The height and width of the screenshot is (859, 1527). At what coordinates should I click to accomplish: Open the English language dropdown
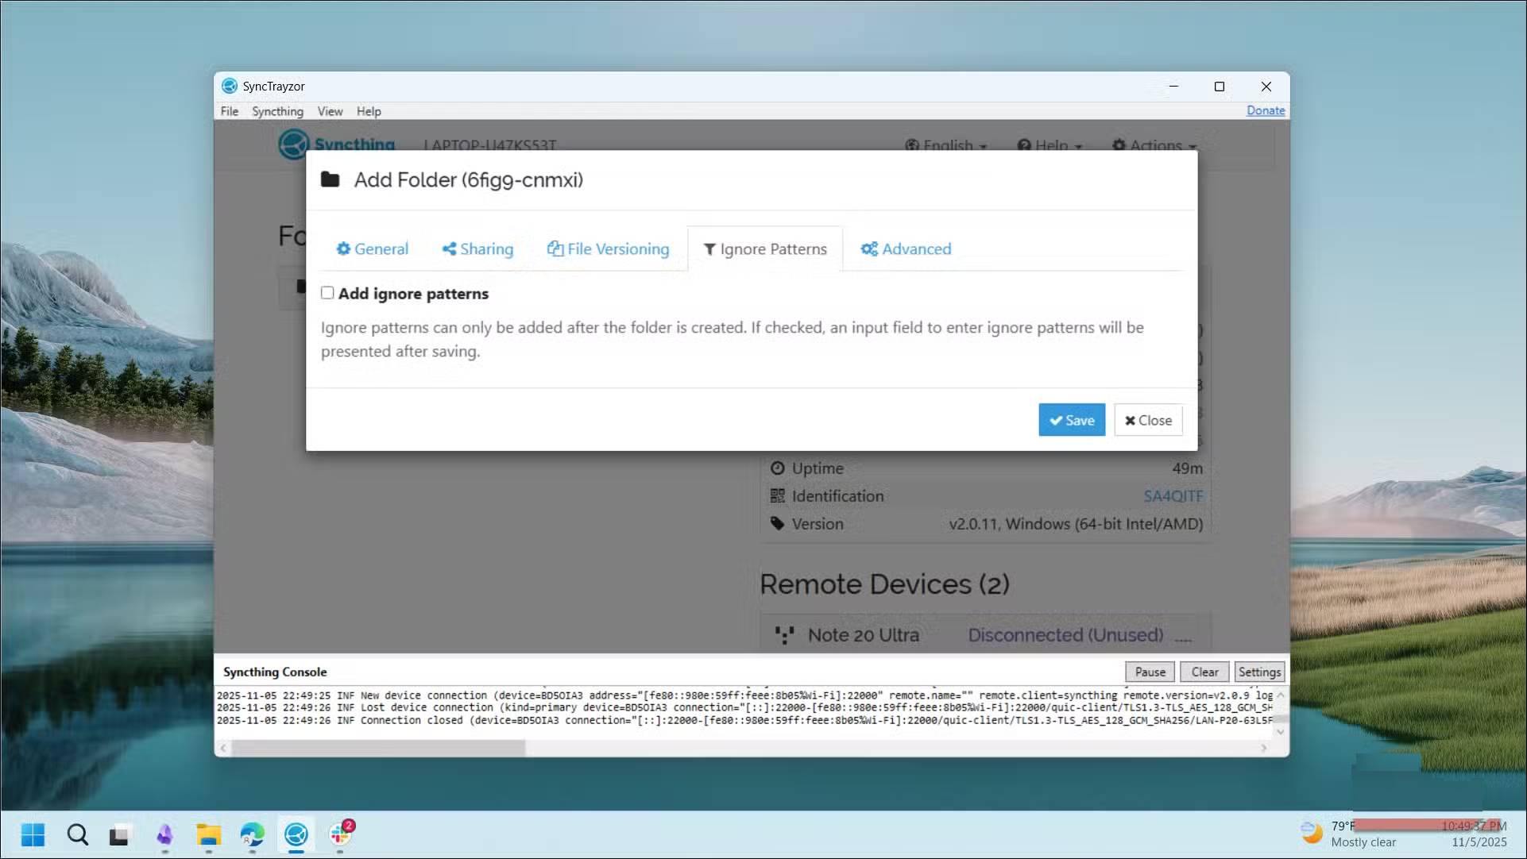point(945,145)
